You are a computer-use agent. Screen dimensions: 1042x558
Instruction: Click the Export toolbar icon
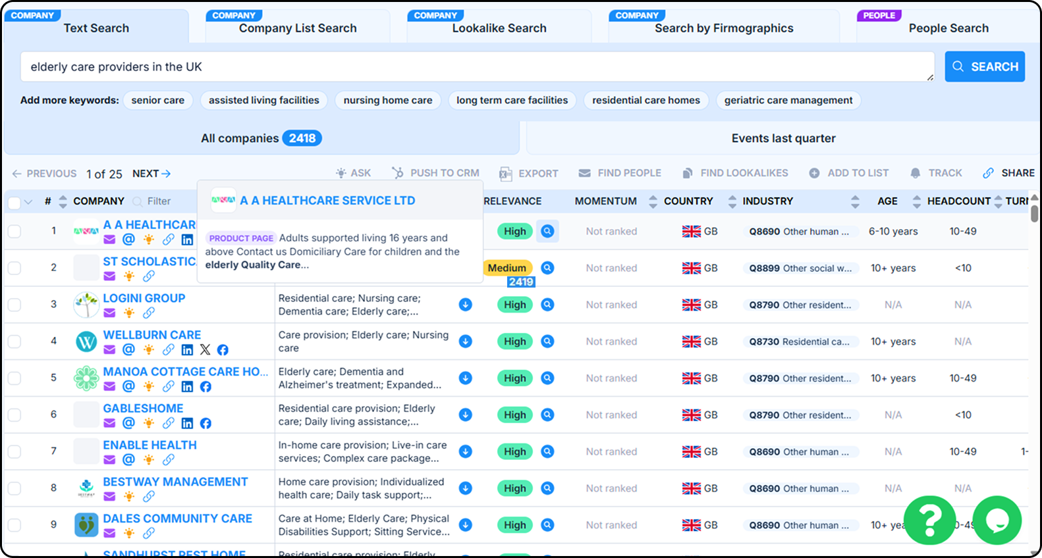tap(505, 173)
